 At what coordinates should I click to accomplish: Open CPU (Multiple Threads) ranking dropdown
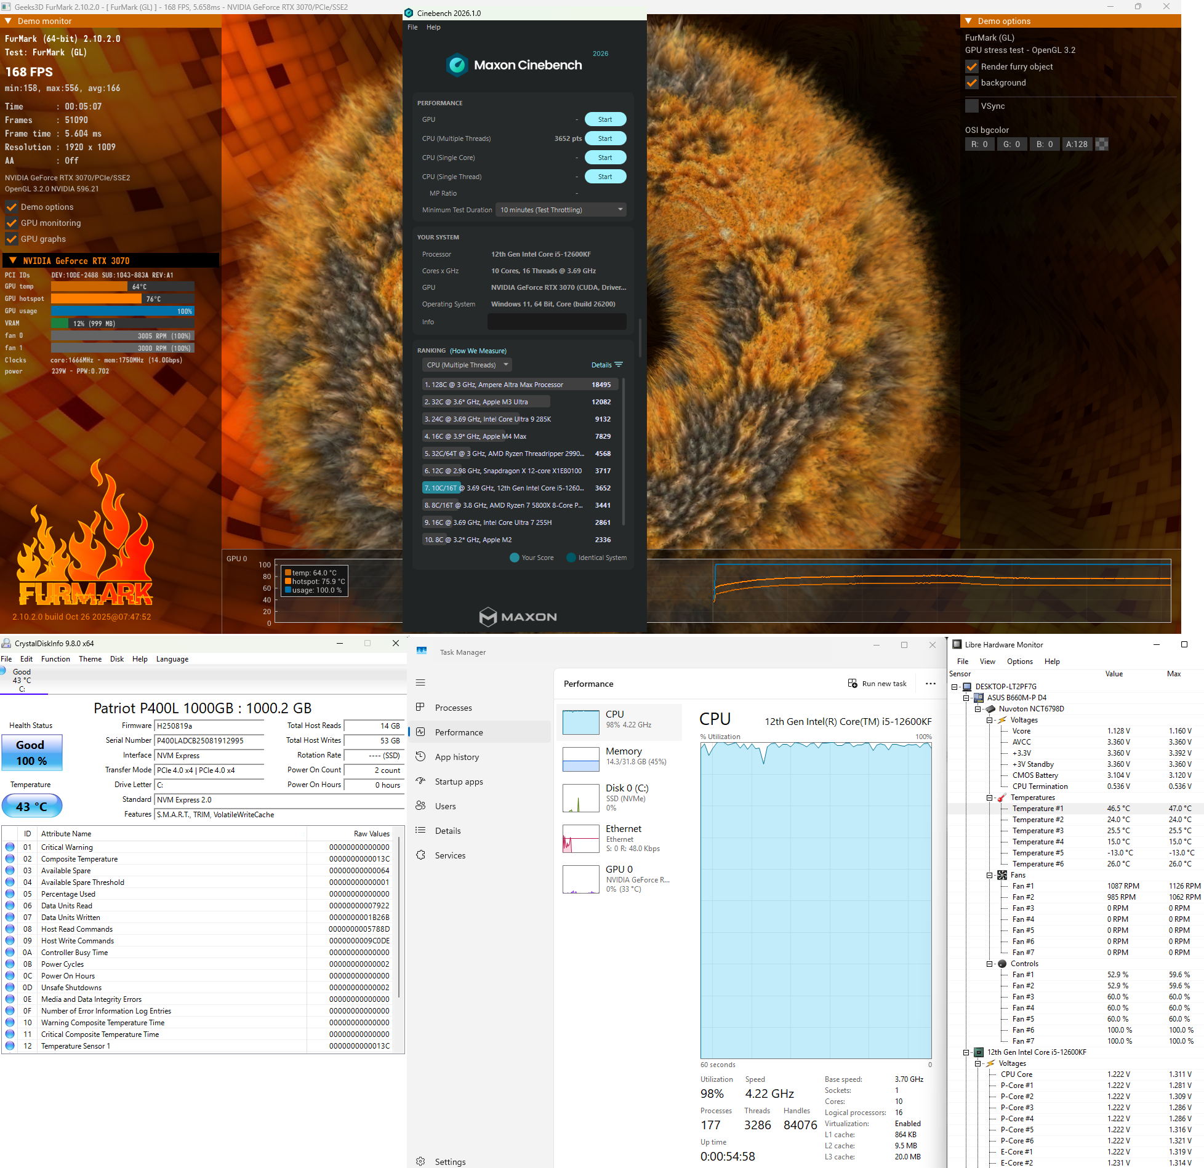point(467,365)
